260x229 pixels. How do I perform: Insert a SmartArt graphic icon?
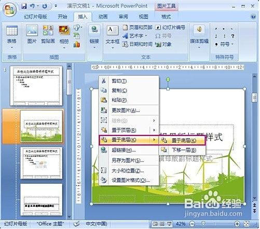[77, 36]
